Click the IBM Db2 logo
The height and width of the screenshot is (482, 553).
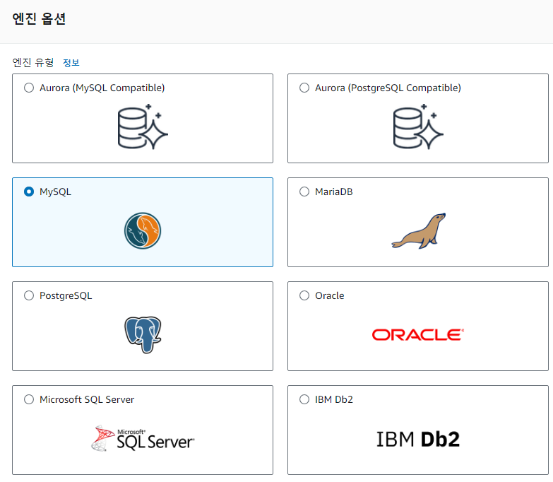418,440
